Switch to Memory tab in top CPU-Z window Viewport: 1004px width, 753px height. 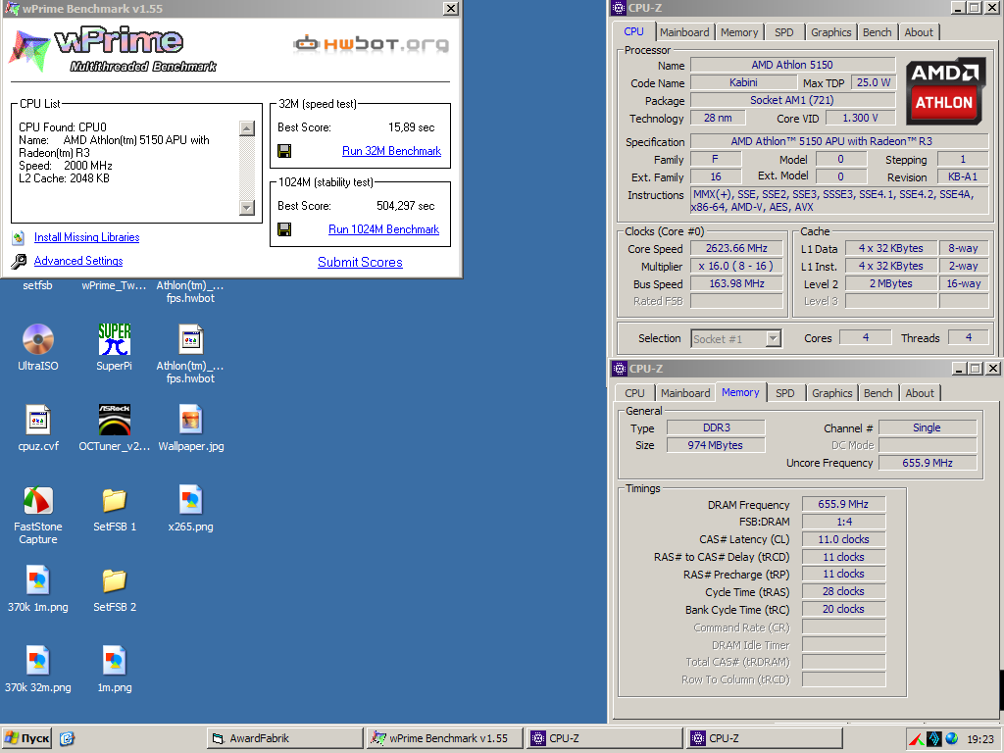[739, 32]
